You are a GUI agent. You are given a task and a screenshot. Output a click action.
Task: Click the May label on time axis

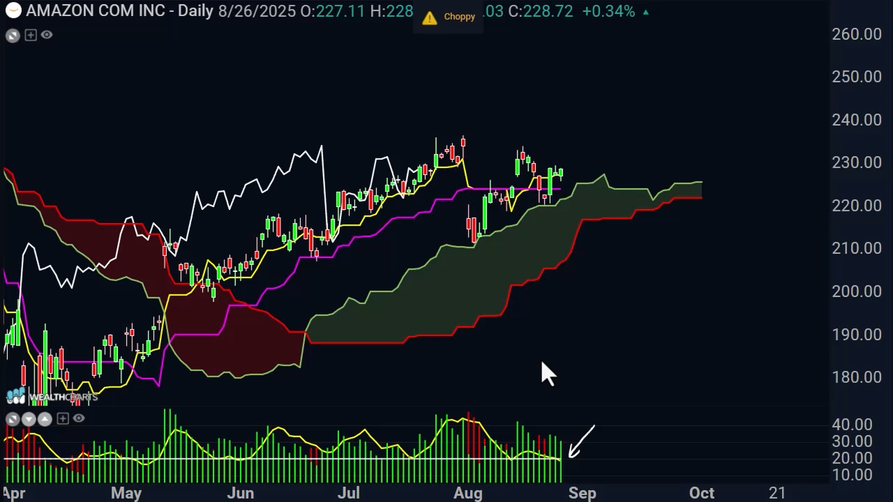pos(127,493)
